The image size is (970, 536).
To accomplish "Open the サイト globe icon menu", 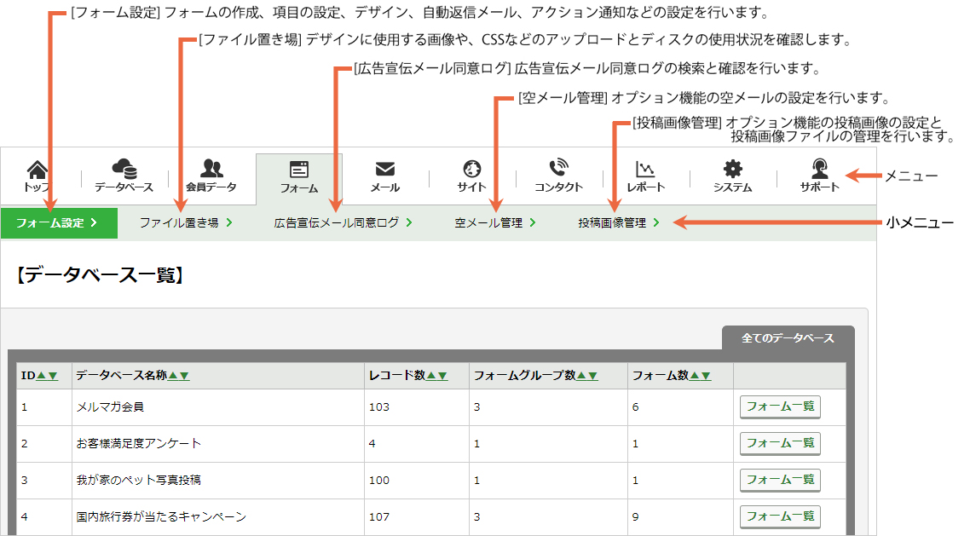I will click(471, 176).
